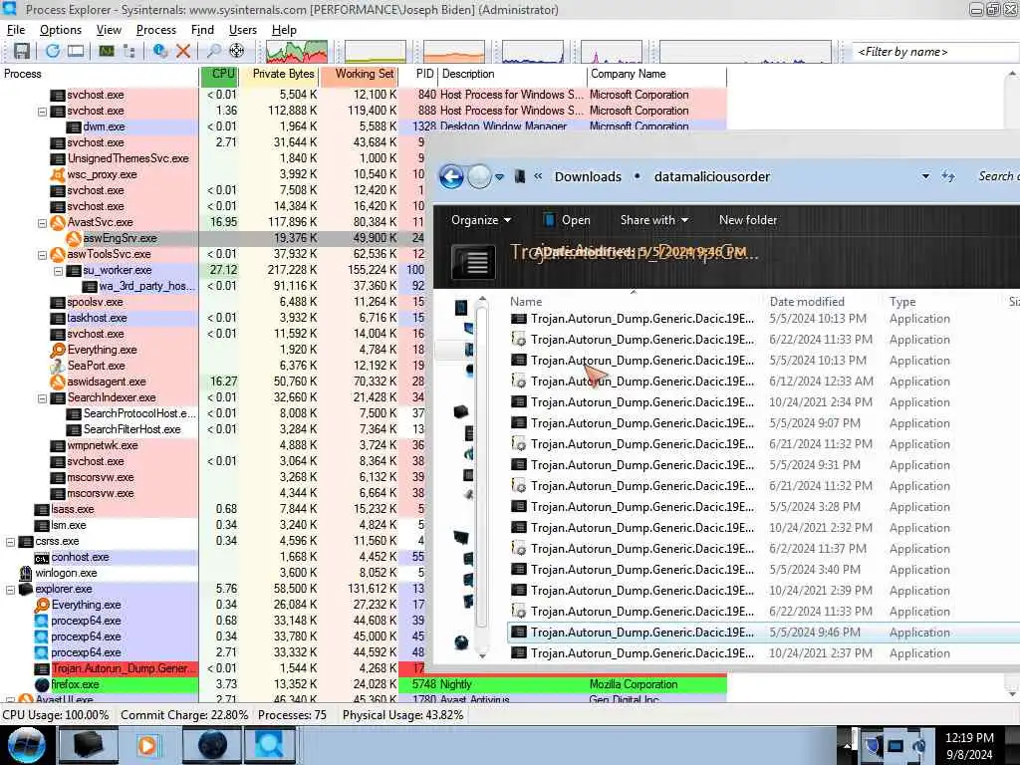Open the View menu

109,30
